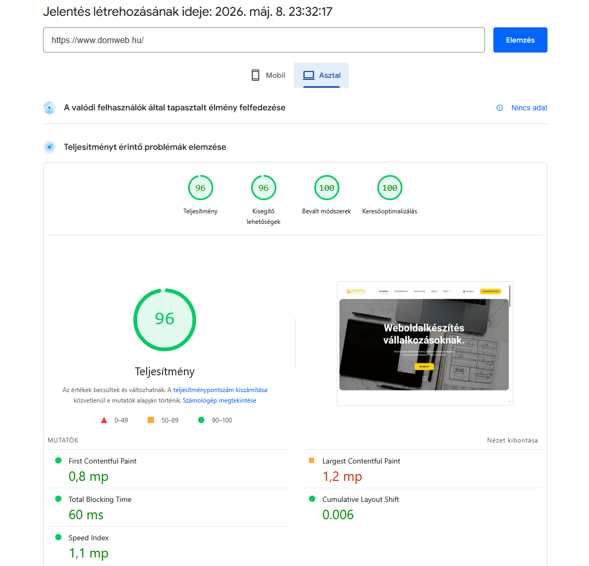Viewport: 589px width, 566px height.
Task: Click the 1,1 mp value
Action: (x=88, y=553)
